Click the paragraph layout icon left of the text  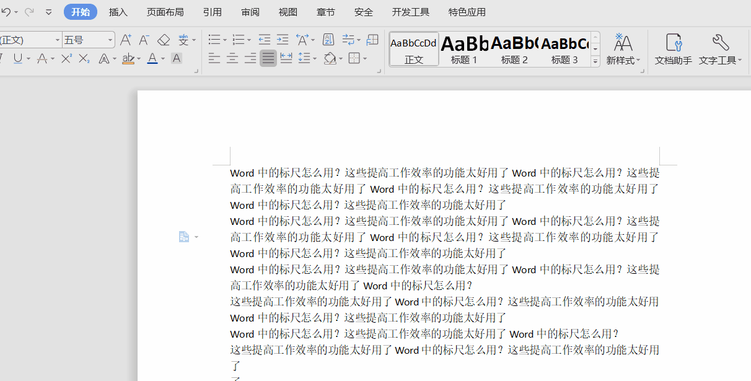tap(184, 237)
